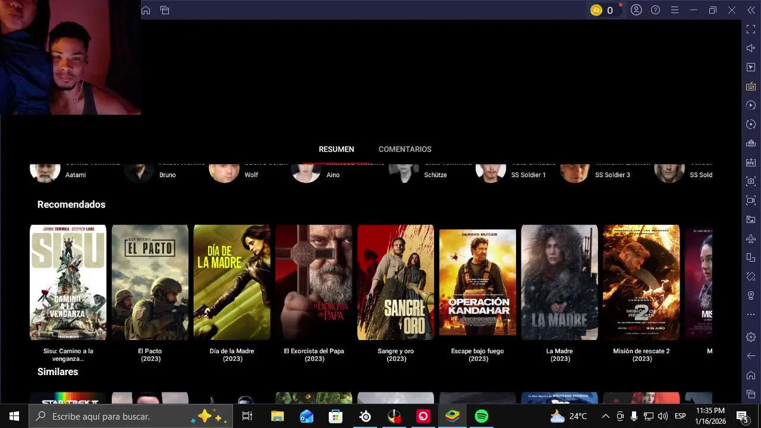Screen dimensions: 761x428
Task: Open the El Pacto movie poster
Action: (x=150, y=282)
